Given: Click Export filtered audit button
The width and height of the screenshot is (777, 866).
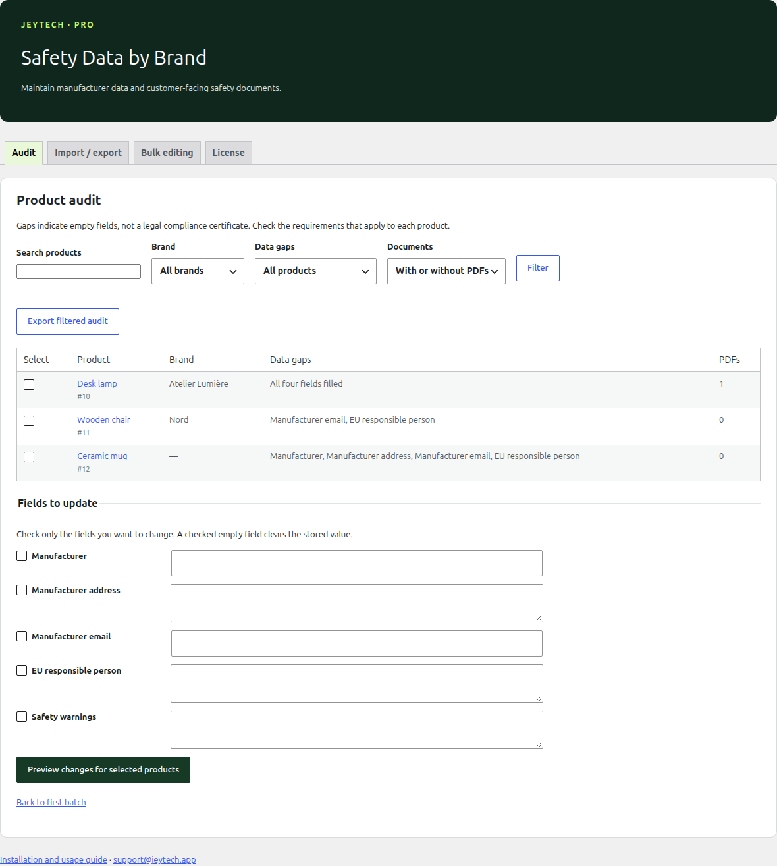Looking at the screenshot, I should coord(68,321).
